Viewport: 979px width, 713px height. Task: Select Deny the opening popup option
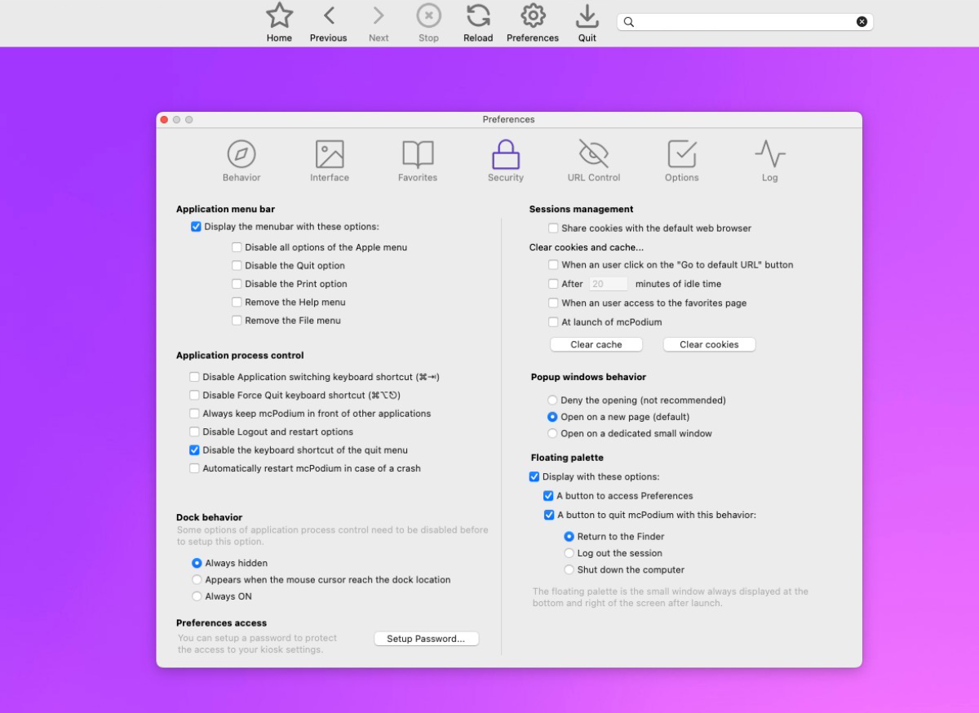tap(552, 401)
